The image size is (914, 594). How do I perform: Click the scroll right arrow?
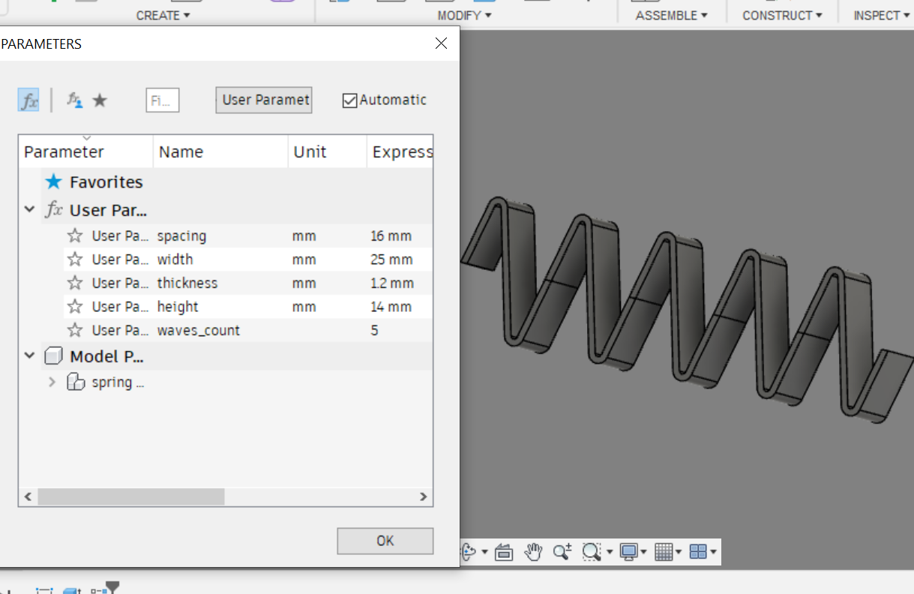pos(423,496)
